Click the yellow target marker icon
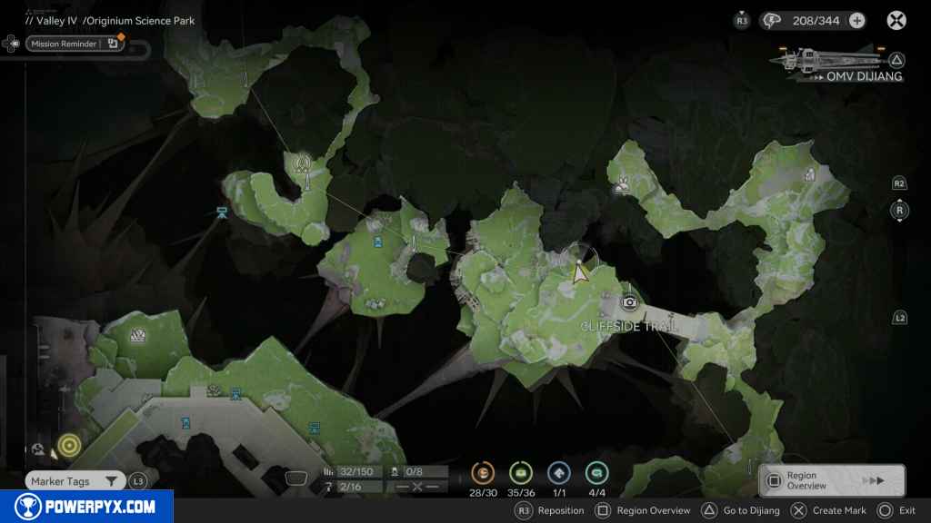This screenshot has width=931, height=523. pyautogui.click(x=68, y=445)
